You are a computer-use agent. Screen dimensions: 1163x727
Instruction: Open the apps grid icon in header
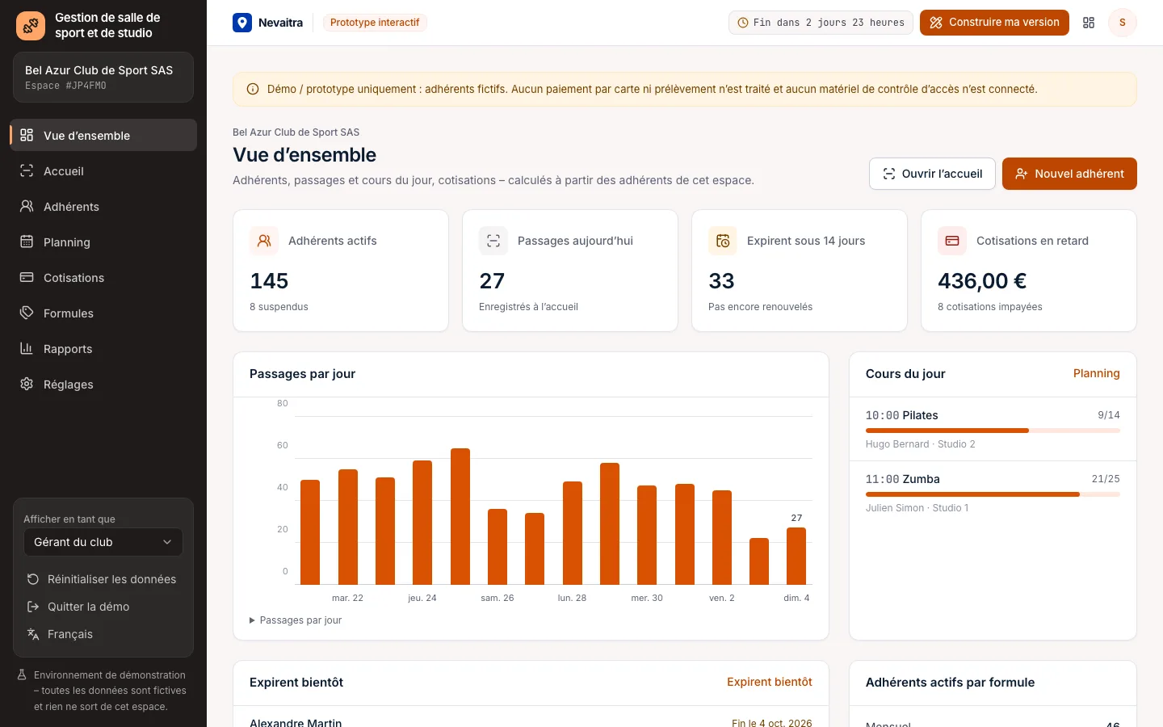(1089, 23)
